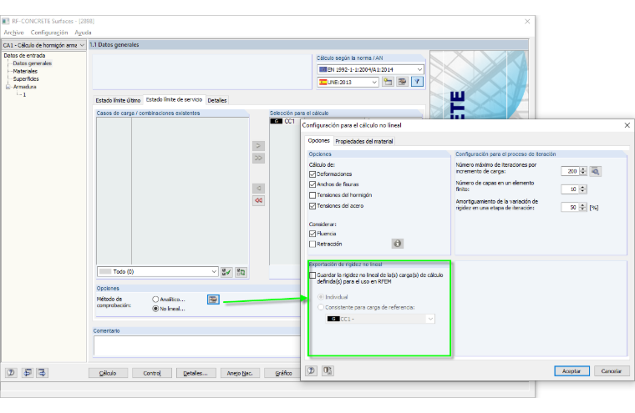Toggle Anchos de fisuras checkbox
The height and width of the screenshot is (413, 635).
[312, 184]
